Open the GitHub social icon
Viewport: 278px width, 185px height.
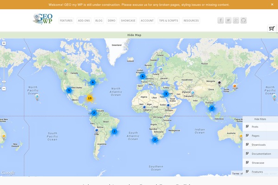(x=244, y=20)
